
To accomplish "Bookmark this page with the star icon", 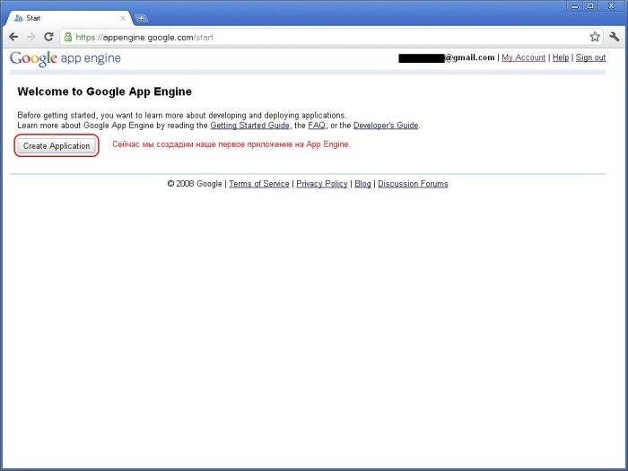I will 595,37.
